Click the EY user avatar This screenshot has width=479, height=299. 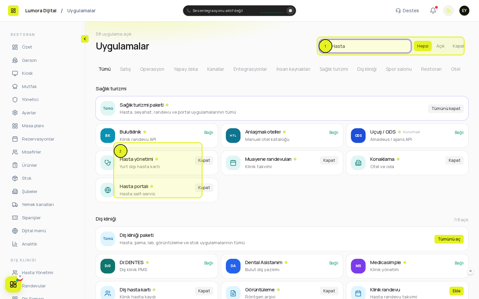point(464,11)
